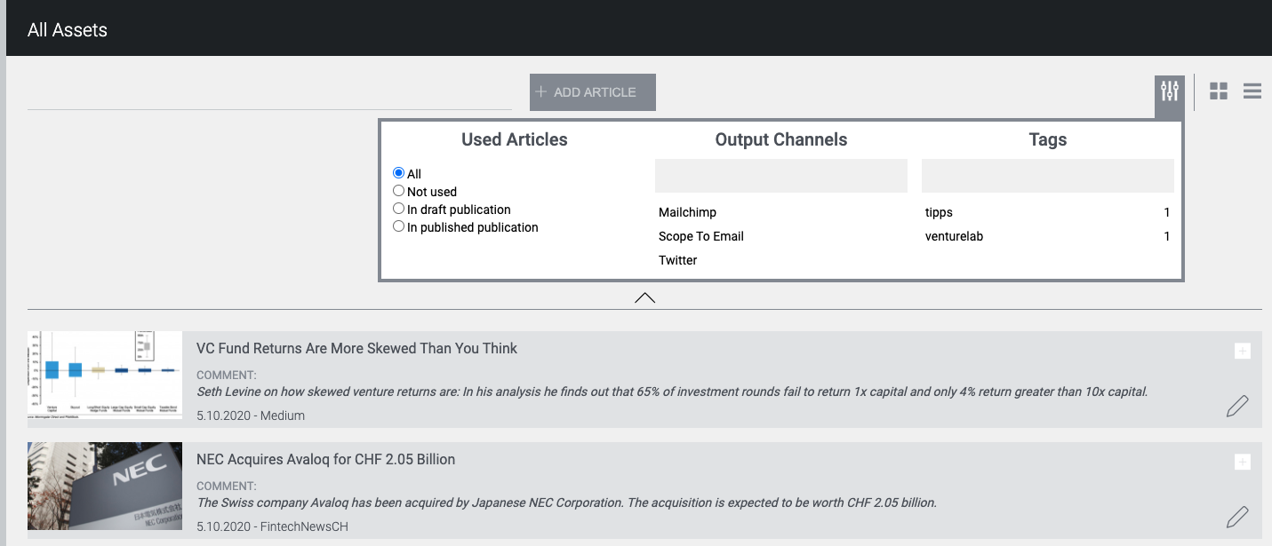Image resolution: width=1272 pixels, height=546 pixels.
Task: Focus the Output Channels search field
Action: (781, 176)
